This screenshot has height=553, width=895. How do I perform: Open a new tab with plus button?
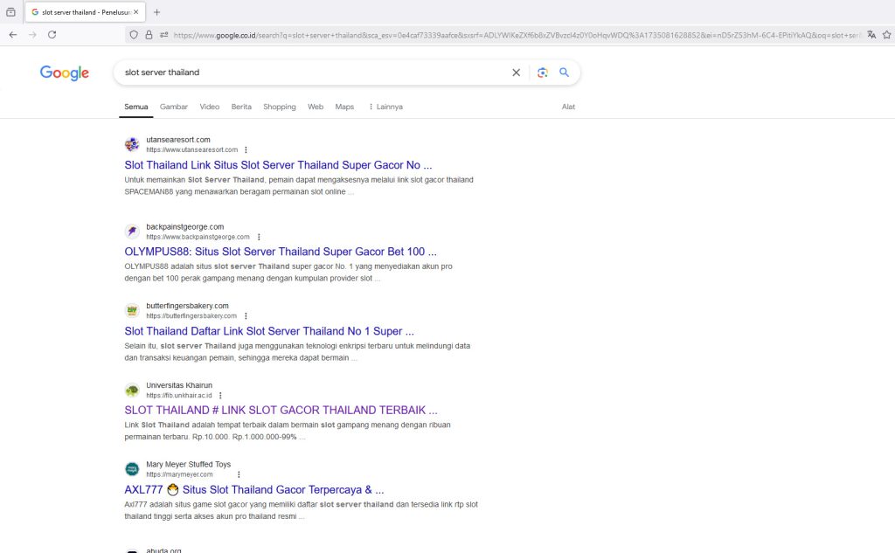[157, 12]
